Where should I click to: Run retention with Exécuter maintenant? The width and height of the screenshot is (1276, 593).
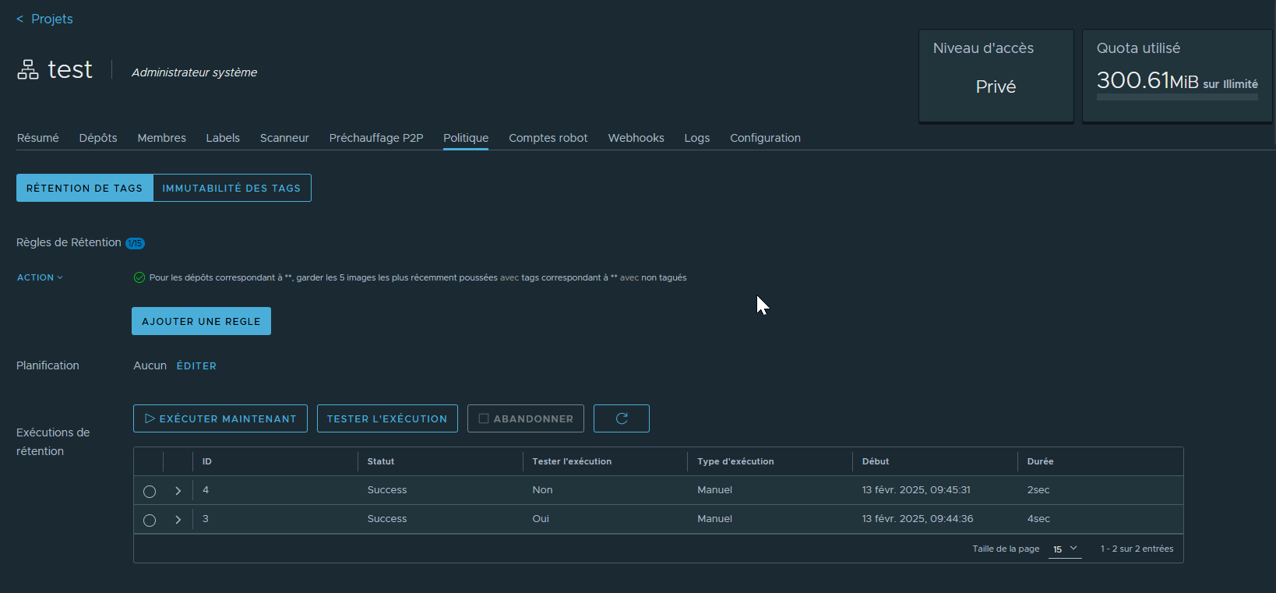(220, 418)
